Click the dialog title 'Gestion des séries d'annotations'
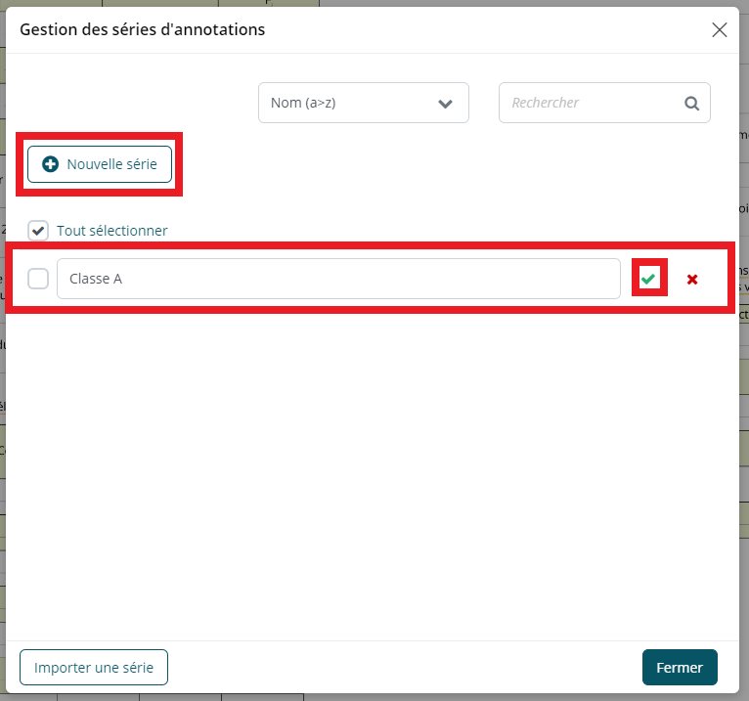Viewport: 749px width, 701px height. point(143,29)
